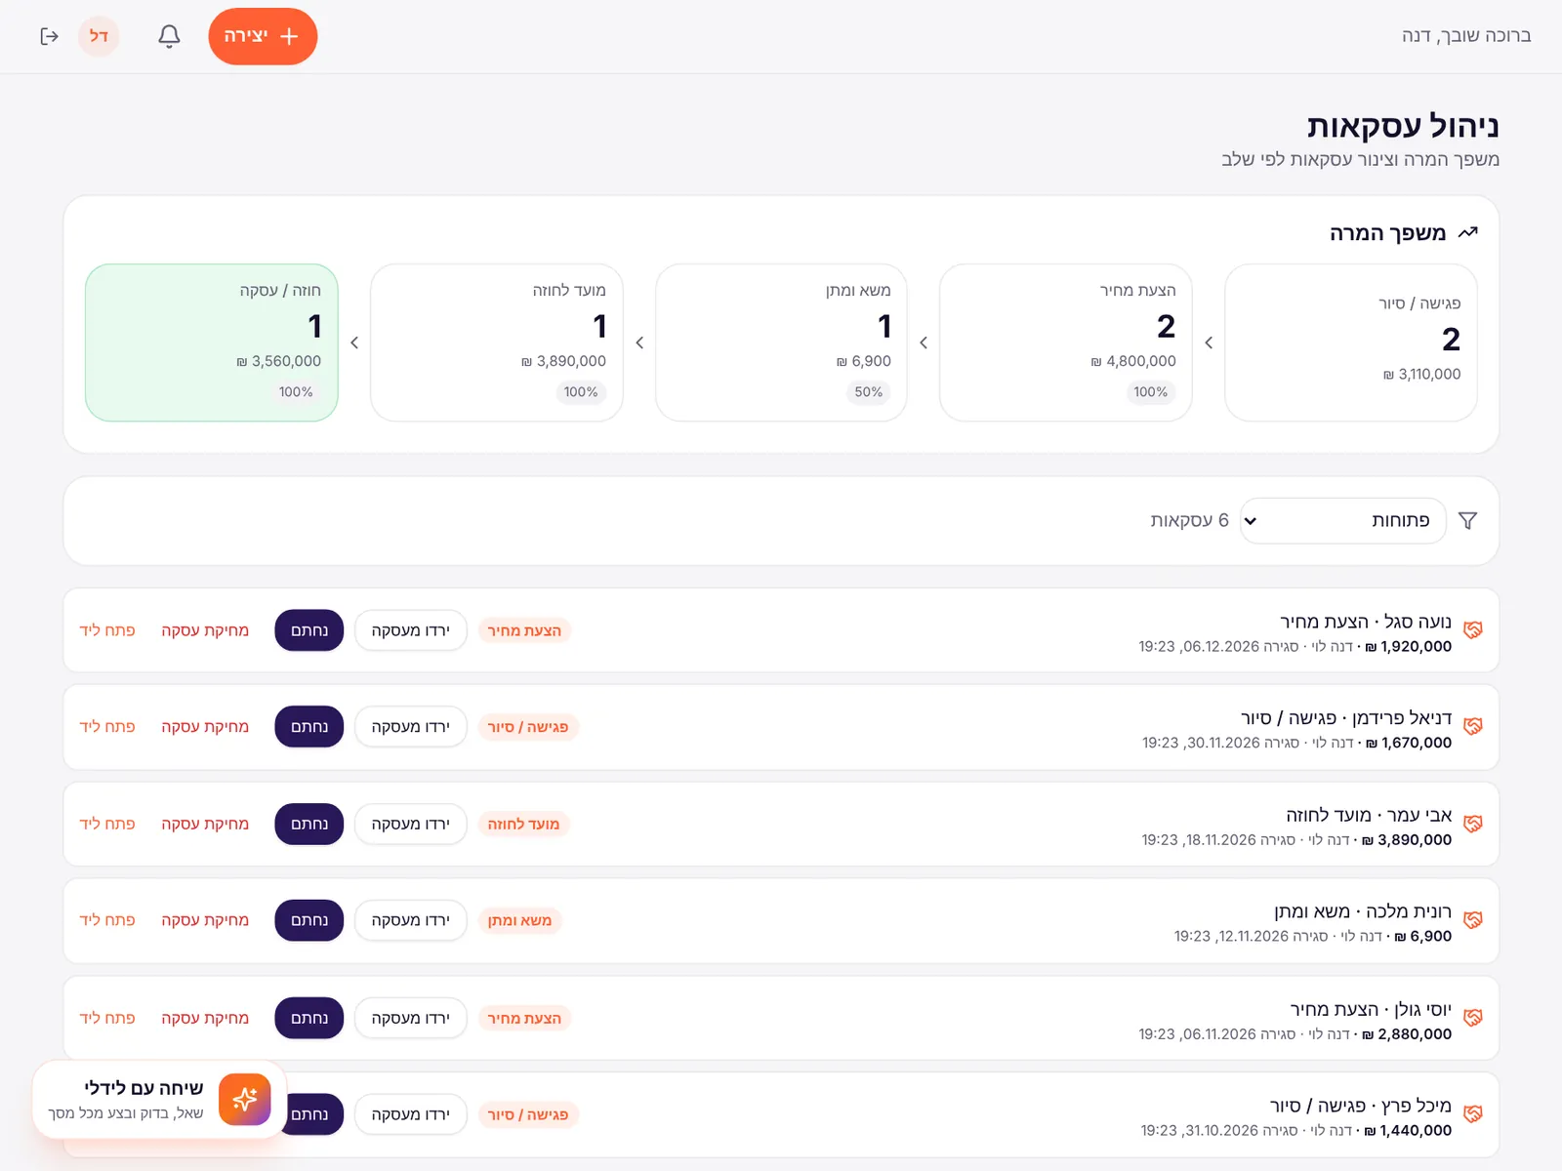Click the handshake icon beside דניאל פרידמן
Viewport: 1562px width, 1171px height.
click(x=1473, y=727)
